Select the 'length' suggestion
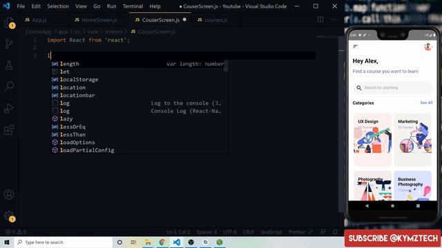This screenshot has width=442, height=248. (x=137, y=64)
